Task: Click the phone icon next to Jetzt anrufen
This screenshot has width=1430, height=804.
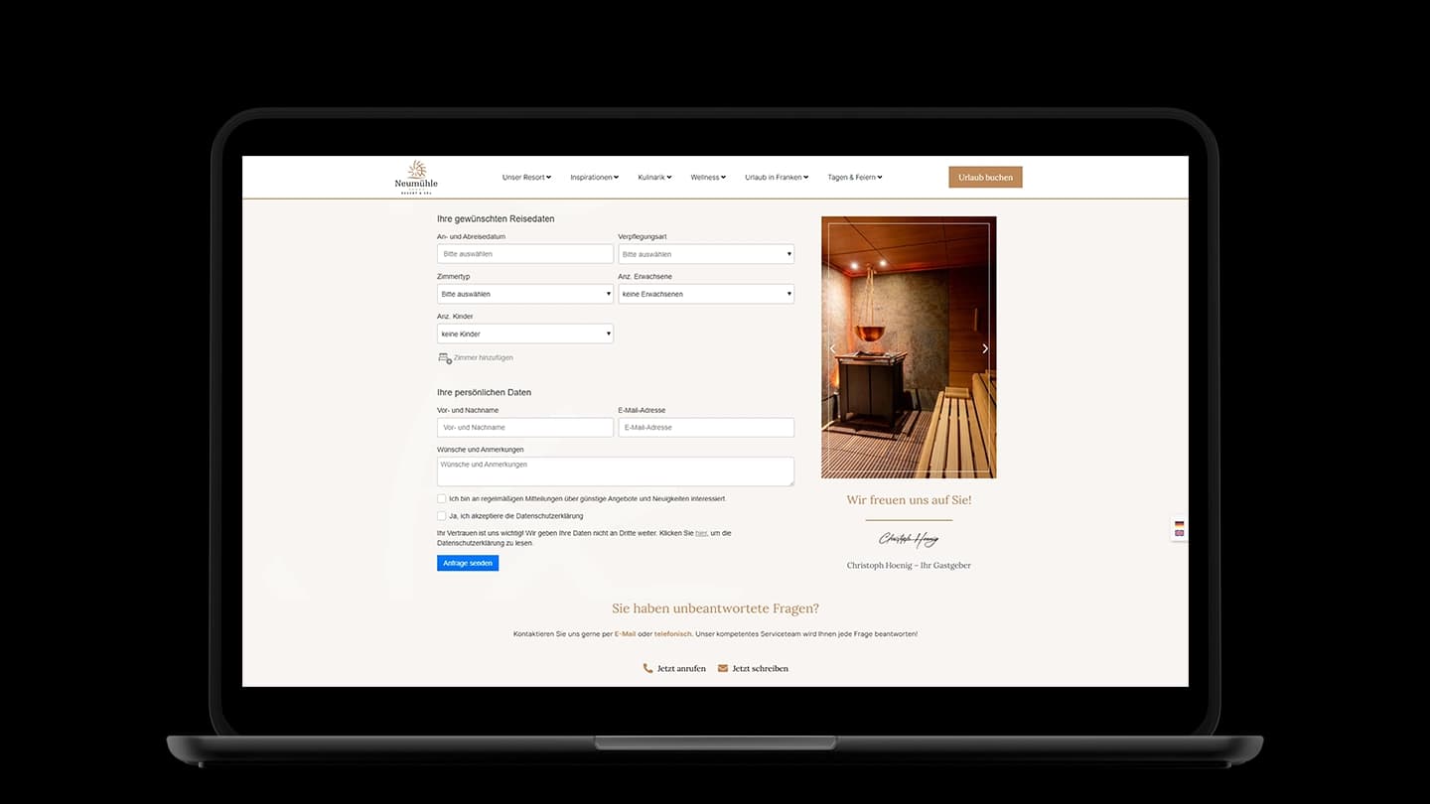Action: coord(647,667)
